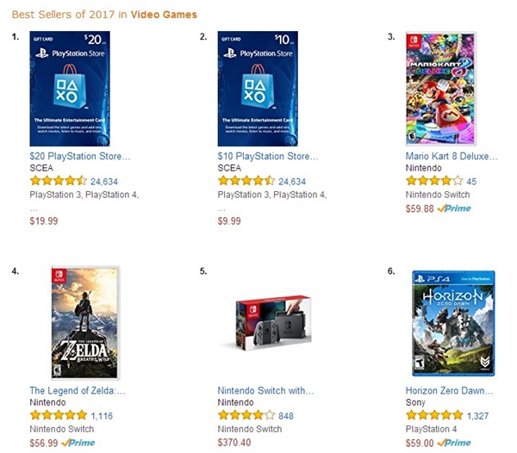Click the 'Nintendo Switch with...' title link

pos(265,392)
